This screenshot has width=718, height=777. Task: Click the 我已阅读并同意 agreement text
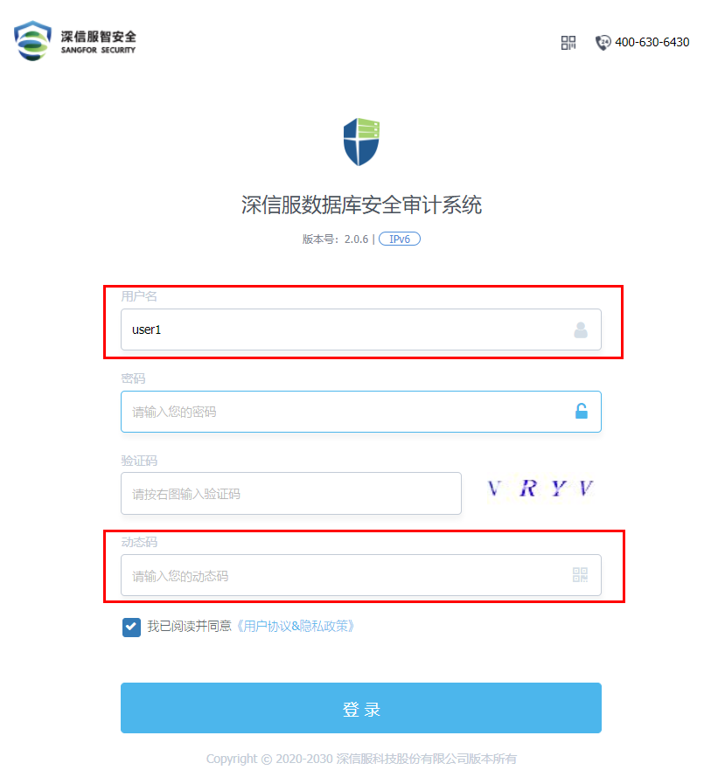click(x=190, y=627)
